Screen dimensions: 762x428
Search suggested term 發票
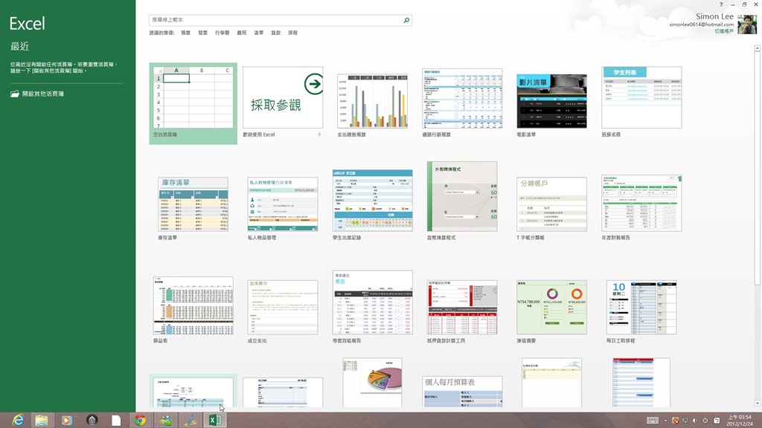coord(202,33)
